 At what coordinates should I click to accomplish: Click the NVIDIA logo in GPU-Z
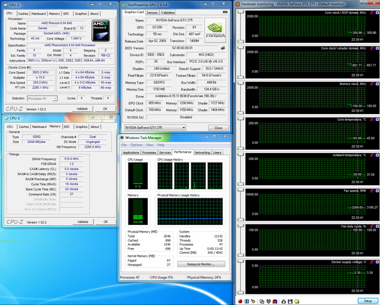click(x=215, y=30)
